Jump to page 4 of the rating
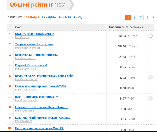 coord(147,18)
